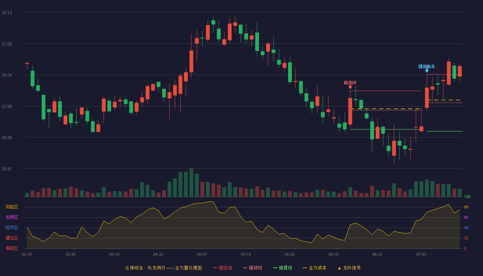The height and width of the screenshot is (276, 483).
Task: Click the 出货区 zone label
Action: point(12,217)
